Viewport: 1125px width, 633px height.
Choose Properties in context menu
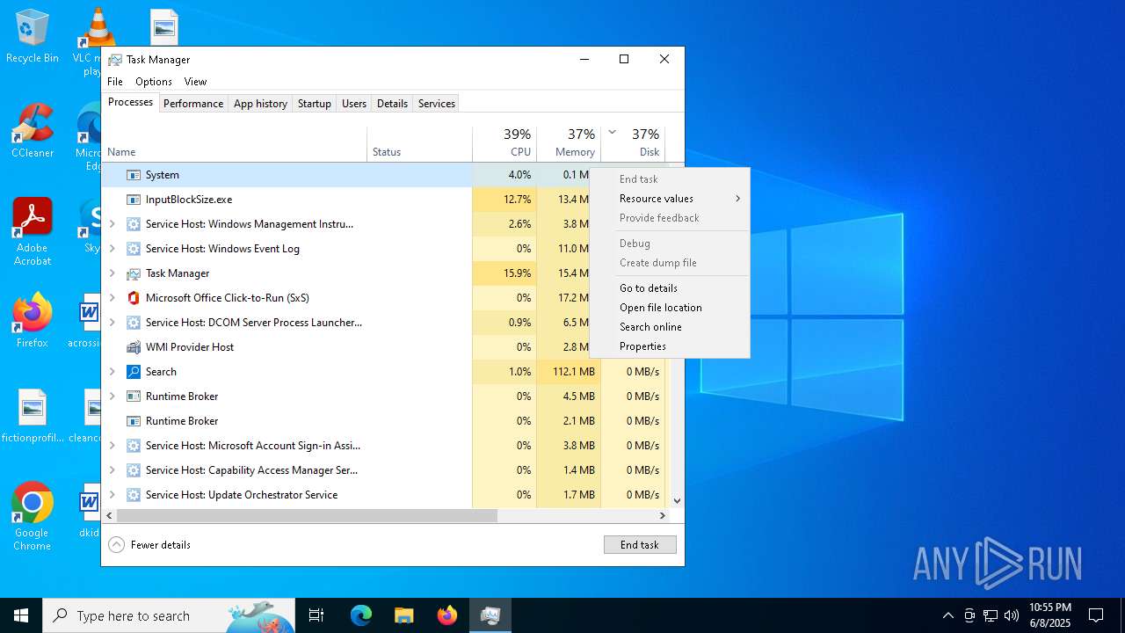[670, 346]
